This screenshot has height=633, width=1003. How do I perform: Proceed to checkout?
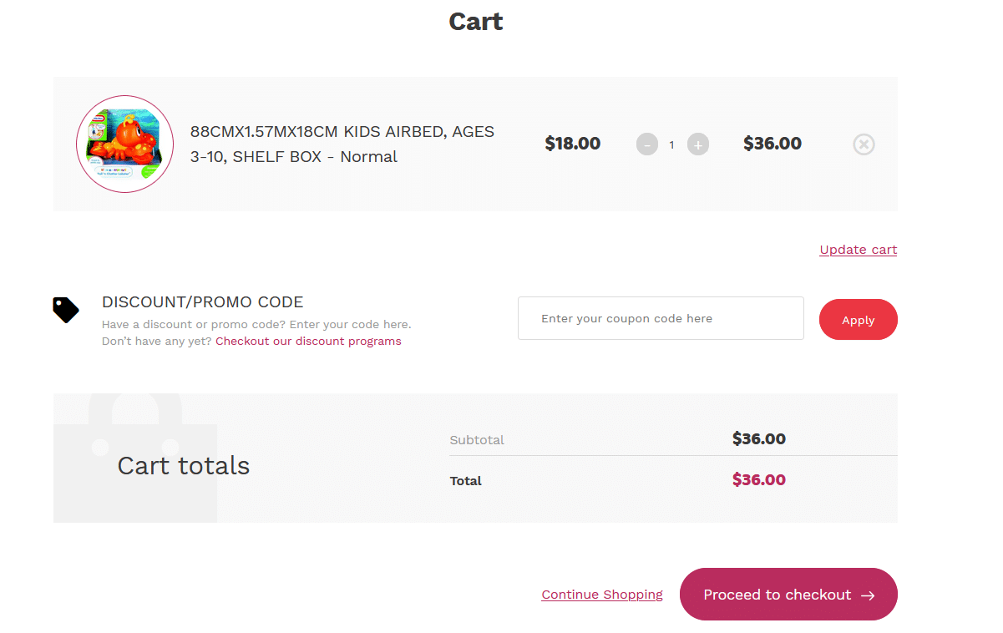tap(788, 594)
